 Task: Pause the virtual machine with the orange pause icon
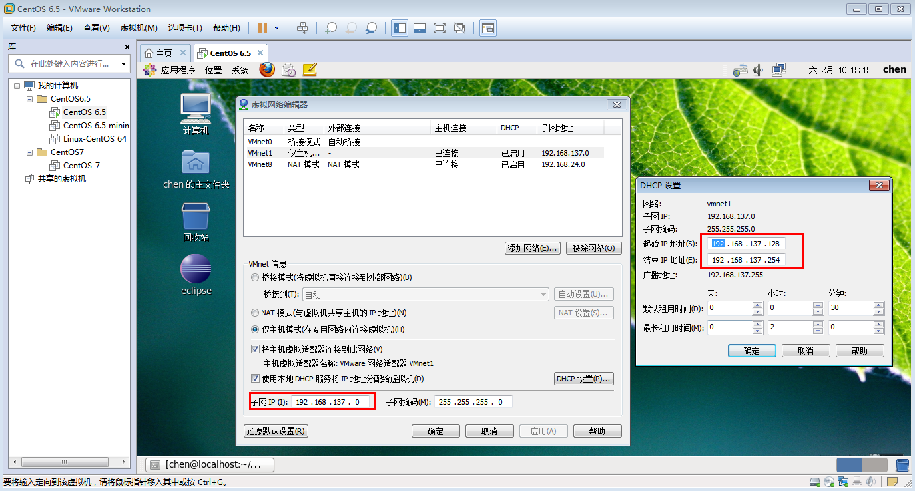pyautogui.click(x=262, y=28)
